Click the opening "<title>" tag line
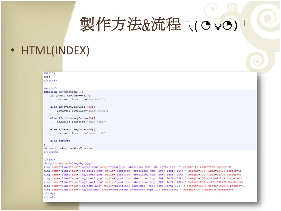 click(x=49, y=73)
